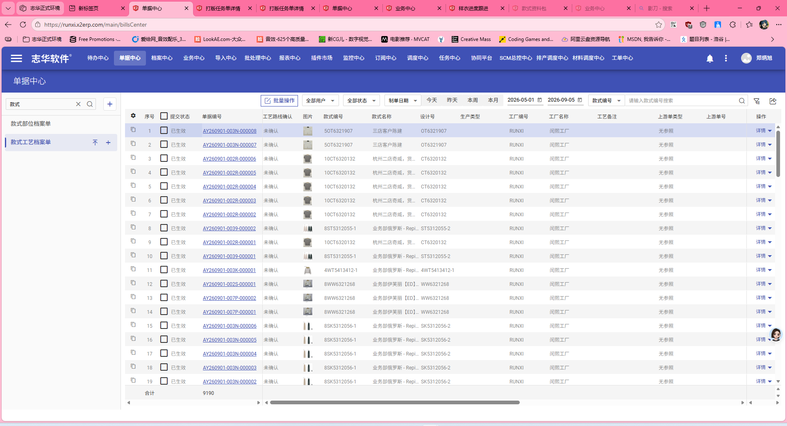Click the plus button beside sidebar search

click(110, 104)
